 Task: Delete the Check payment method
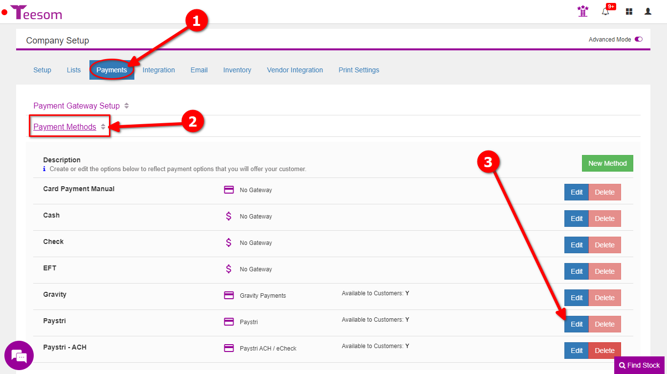(x=604, y=245)
